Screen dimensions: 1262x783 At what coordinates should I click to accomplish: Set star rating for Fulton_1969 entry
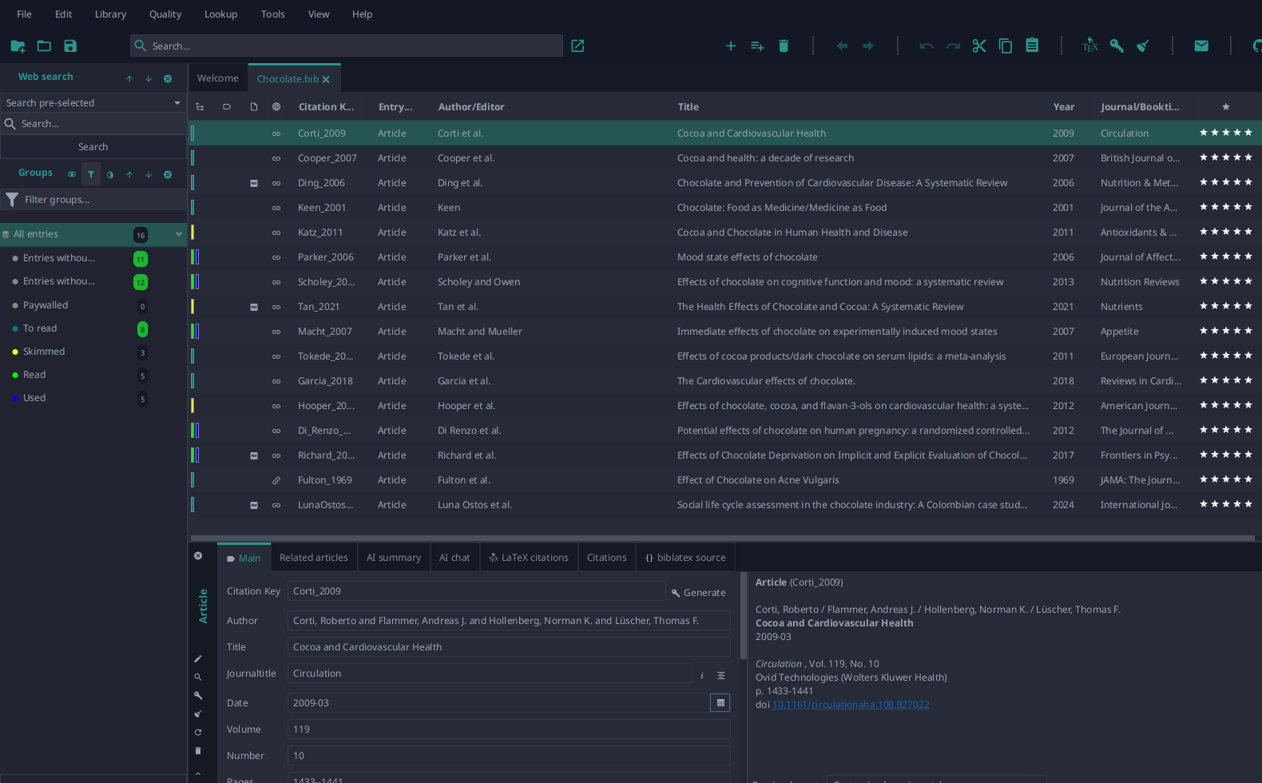[1226, 479]
